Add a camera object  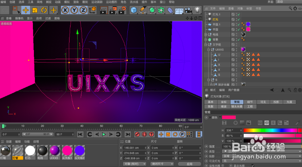(x=188, y=10)
